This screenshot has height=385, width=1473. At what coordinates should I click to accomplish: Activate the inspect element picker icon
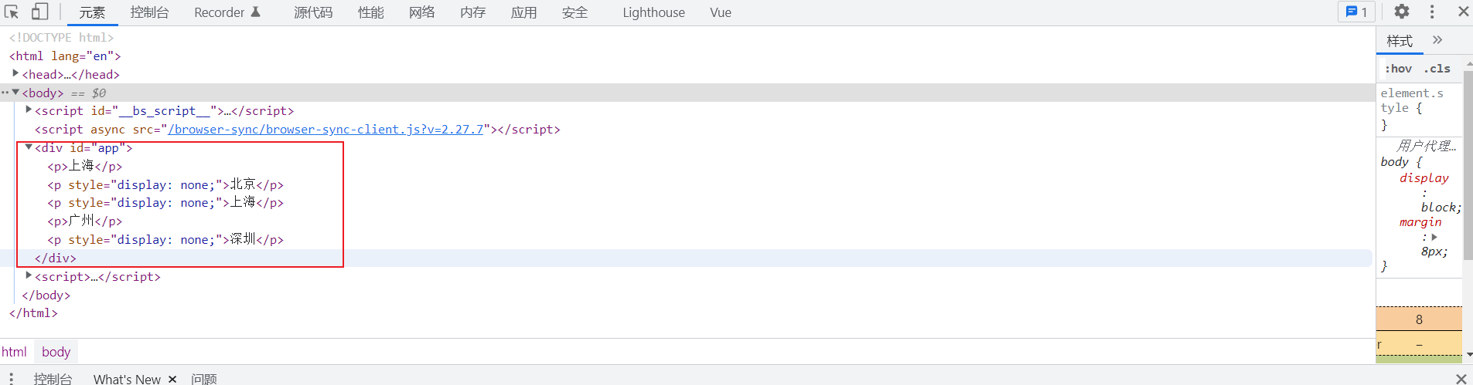coord(12,12)
